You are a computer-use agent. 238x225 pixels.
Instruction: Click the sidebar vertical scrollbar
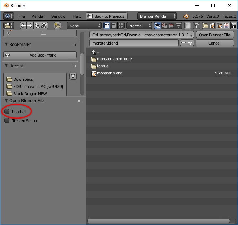point(82,64)
